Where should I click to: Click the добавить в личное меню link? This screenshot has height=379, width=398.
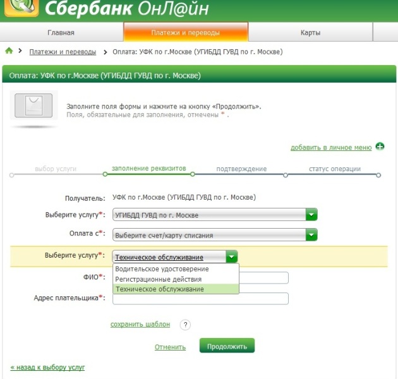point(331,147)
